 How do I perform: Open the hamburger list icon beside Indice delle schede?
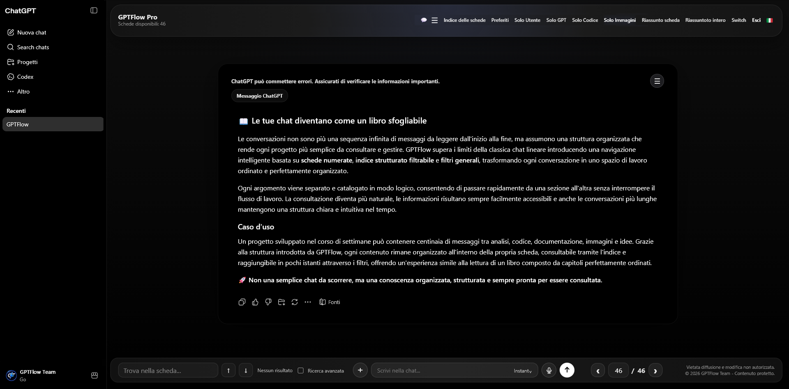(x=434, y=20)
